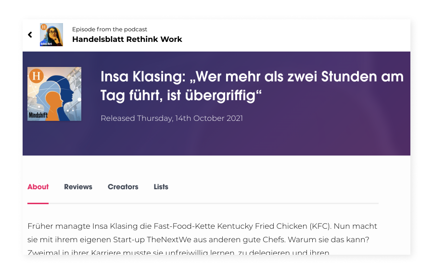This screenshot has width=433, height=274.
Task: Open the Handelsblatt Rethink Work podcast link
Action: point(127,39)
